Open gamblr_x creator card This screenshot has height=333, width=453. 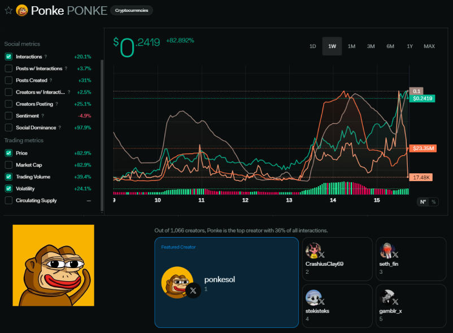(x=411, y=306)
